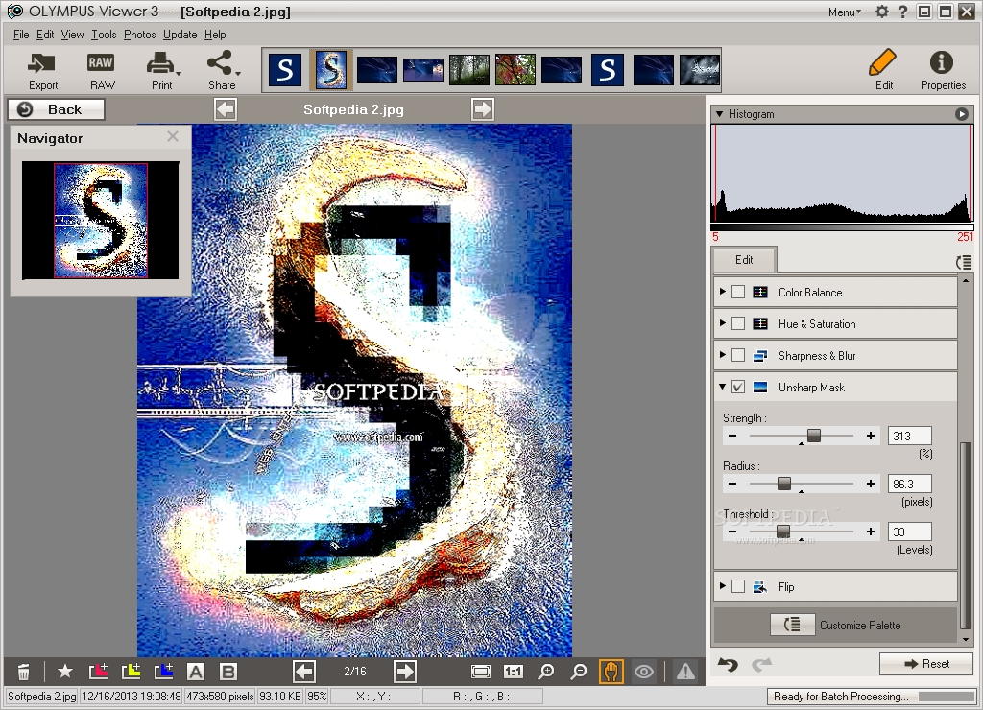Enable the Sharpness & Blur checkbox

click(x=738, y=355)
